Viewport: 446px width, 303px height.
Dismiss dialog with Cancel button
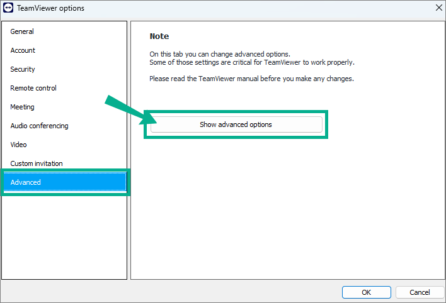click(x=420, y=292)
